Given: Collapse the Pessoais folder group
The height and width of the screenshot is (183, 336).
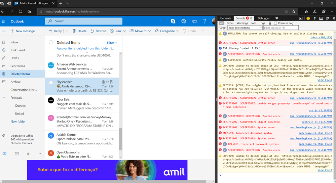Looking at the screenshot, I should (4, 98).
